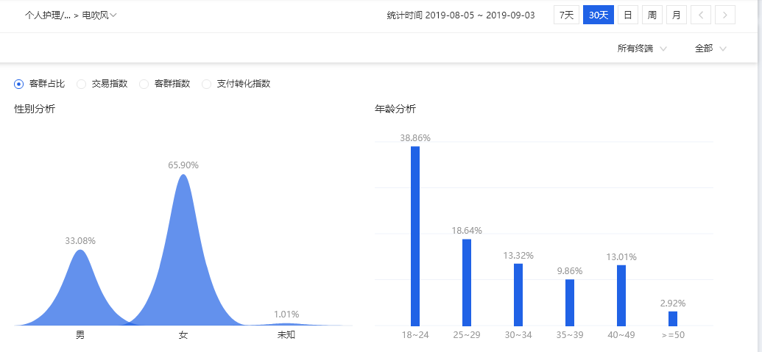Image resolution: width=762 pixels, height=352 pixels.
Task: Click the 30~34 axis label
Action: coord(518,335)
